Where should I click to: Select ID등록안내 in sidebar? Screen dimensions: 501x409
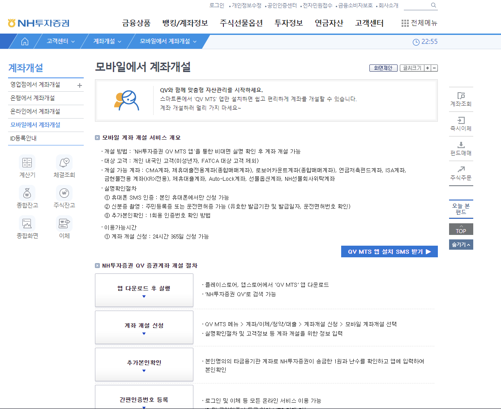(x=46, y=138)
